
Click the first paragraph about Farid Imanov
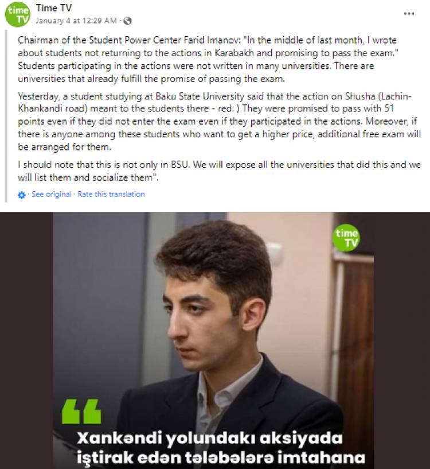208,59
